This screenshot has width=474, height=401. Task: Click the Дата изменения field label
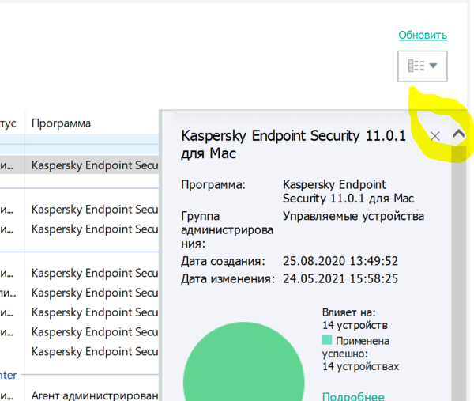pyautogui.click(x=227, y=278)
